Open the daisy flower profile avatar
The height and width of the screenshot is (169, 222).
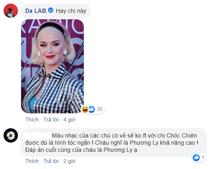11,135
